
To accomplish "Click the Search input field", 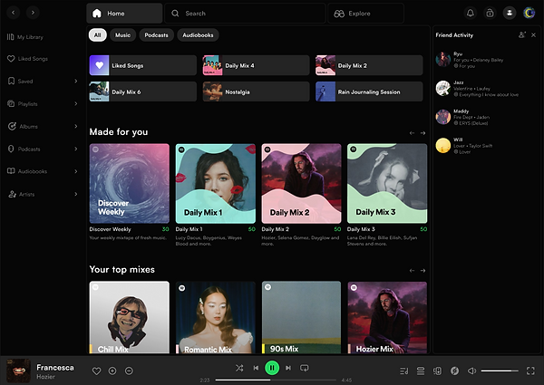I will [x=245, y=14].
